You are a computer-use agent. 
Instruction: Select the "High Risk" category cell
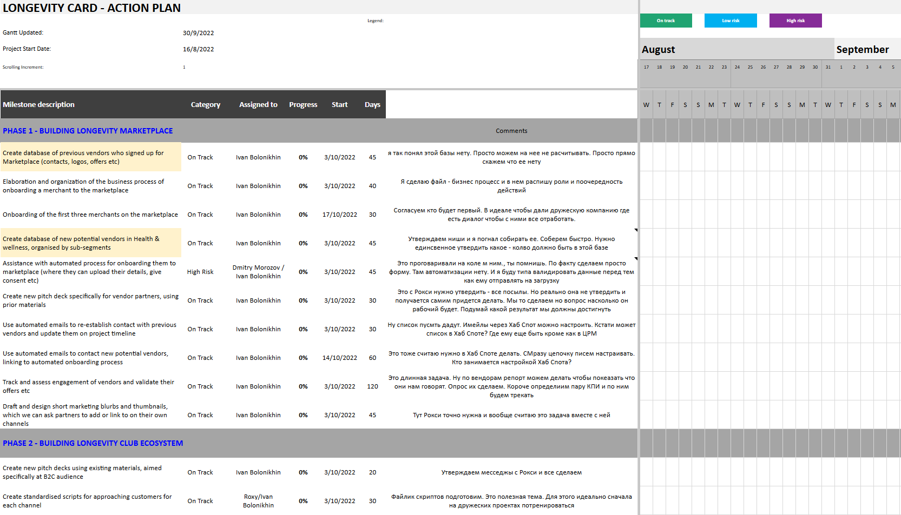pos(200,272)
